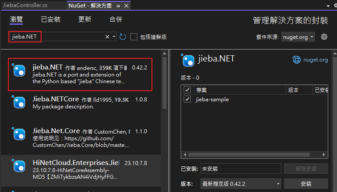Click the package list vertical scrollbar thumb
The width and height of the screenshot is (337, 192).
[165, 83]
